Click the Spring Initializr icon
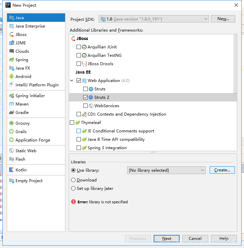244x248 pixels. coord(11,96)
